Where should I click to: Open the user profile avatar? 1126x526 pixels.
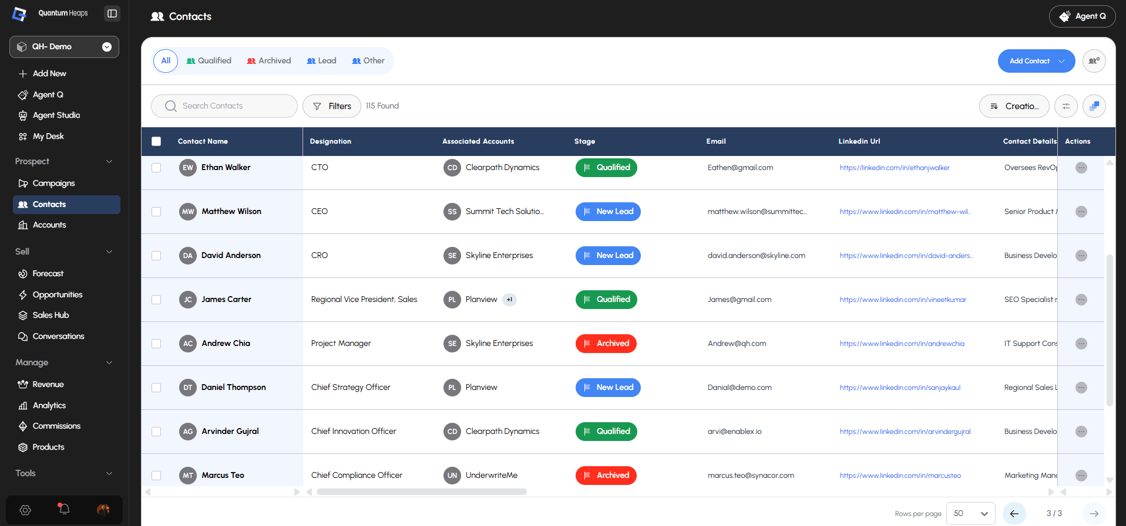click(x=103, y=510)
